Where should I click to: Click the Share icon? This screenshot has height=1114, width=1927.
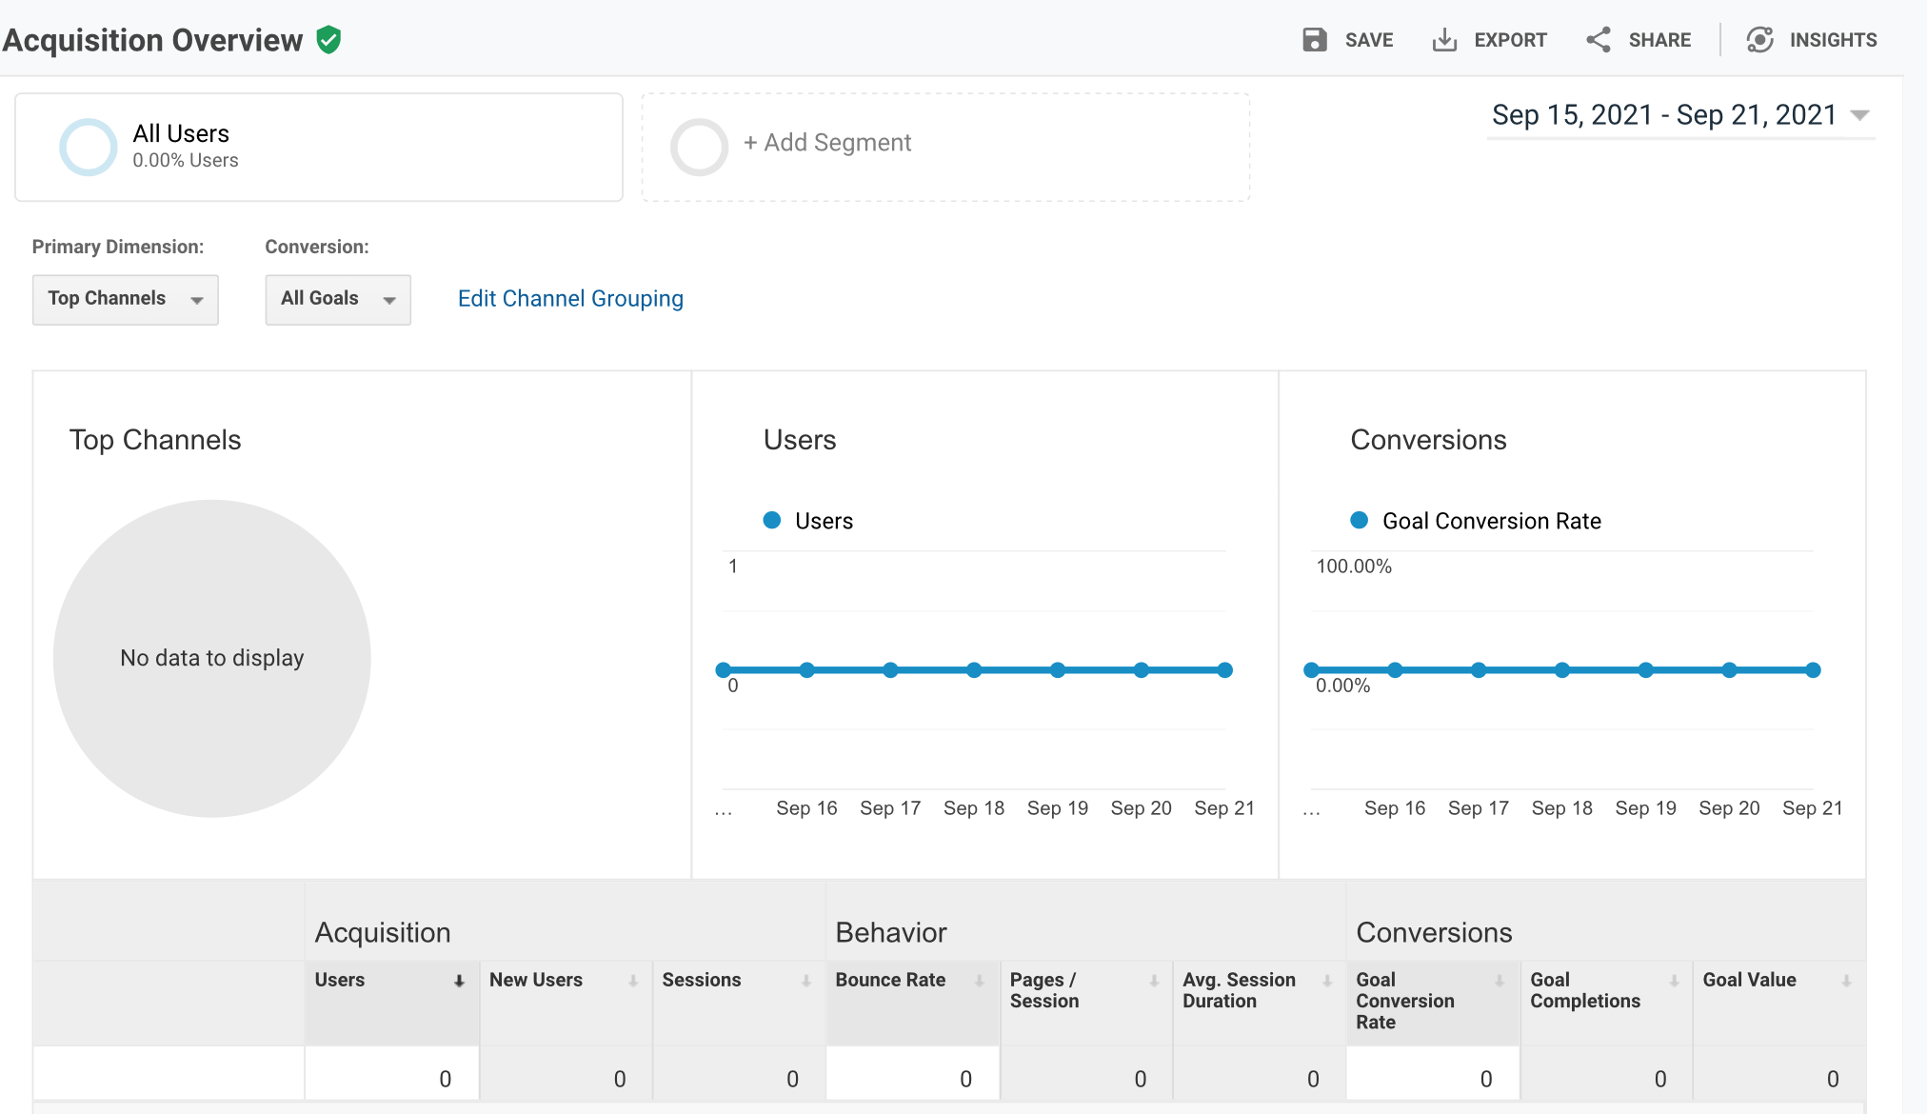coord(1598,40)
